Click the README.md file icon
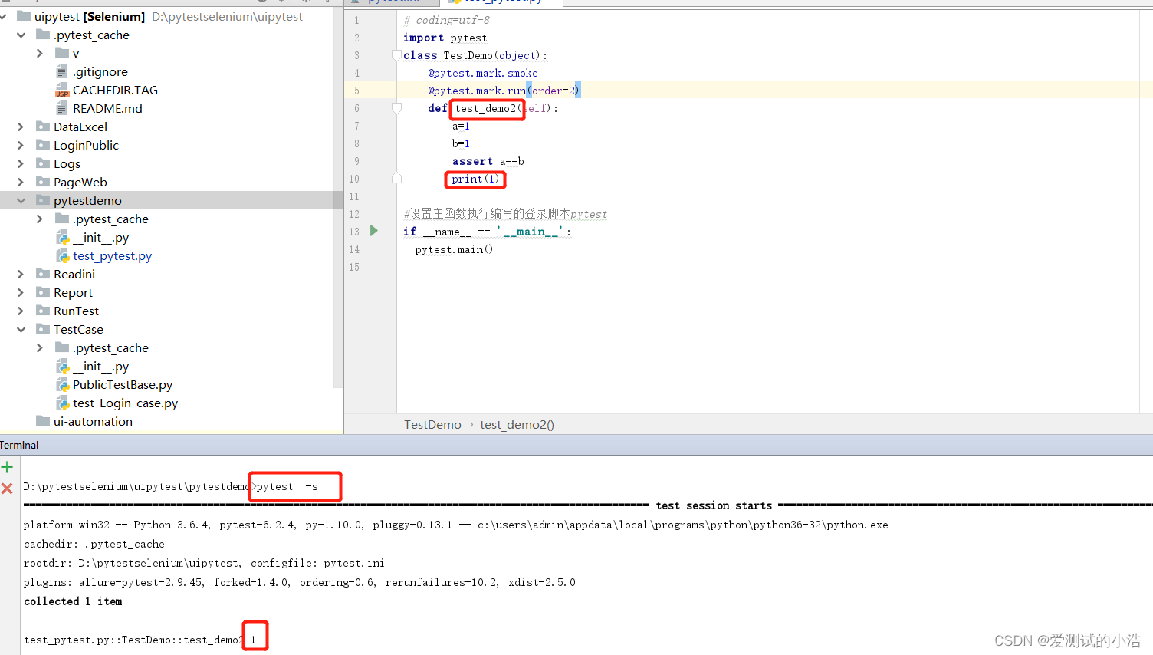Screen dimensions: 1153x655 point(62,108)
